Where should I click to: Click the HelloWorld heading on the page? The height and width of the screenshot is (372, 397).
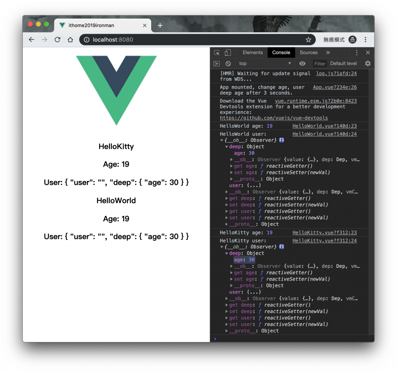pyautogui.click(x=116, y=201)
